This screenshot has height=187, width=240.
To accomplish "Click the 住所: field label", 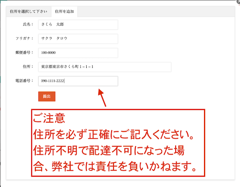I will (x=28, y=67).
